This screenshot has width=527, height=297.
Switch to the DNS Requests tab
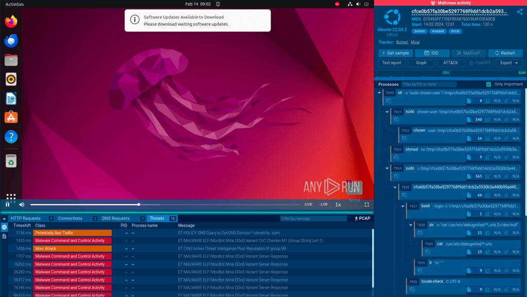115,218
